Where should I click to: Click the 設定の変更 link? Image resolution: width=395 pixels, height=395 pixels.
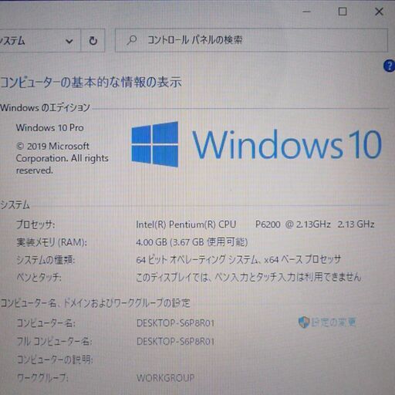tap(333, 322)
